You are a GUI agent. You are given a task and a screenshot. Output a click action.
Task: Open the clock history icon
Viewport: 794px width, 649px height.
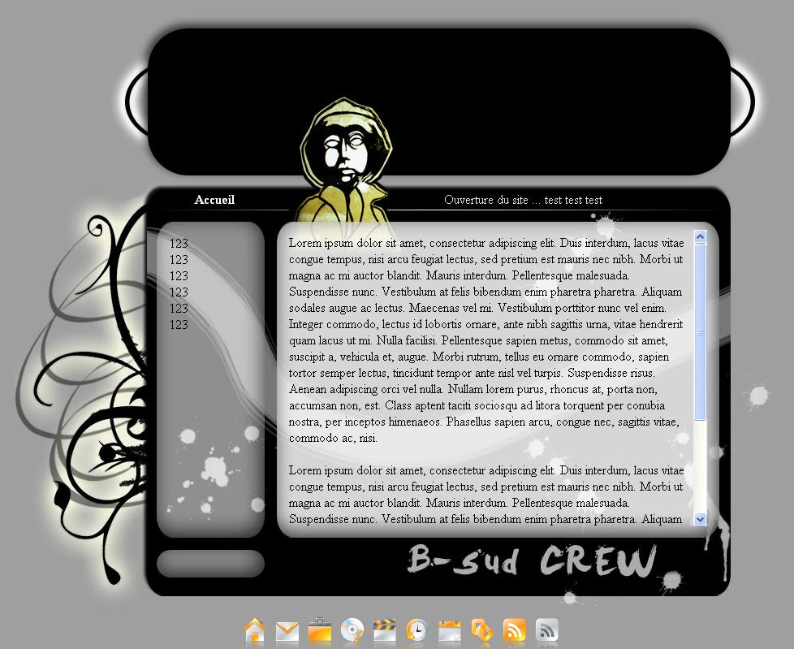417,631
